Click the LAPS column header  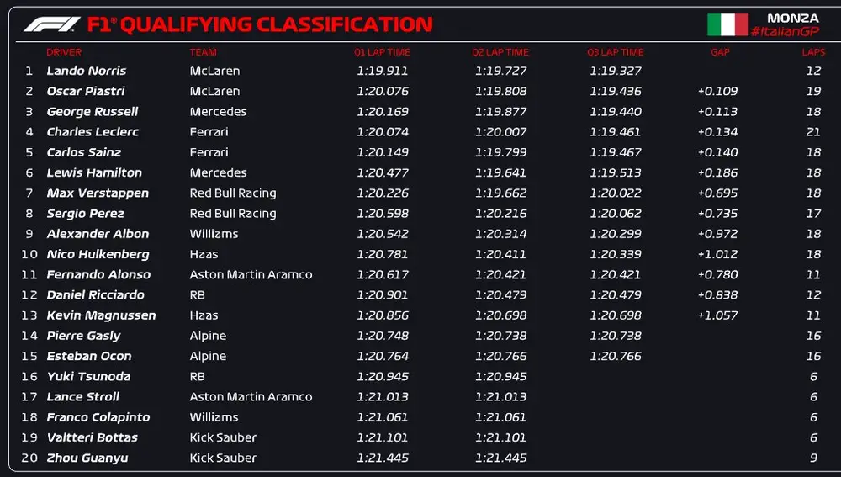(x=812, y=52)
